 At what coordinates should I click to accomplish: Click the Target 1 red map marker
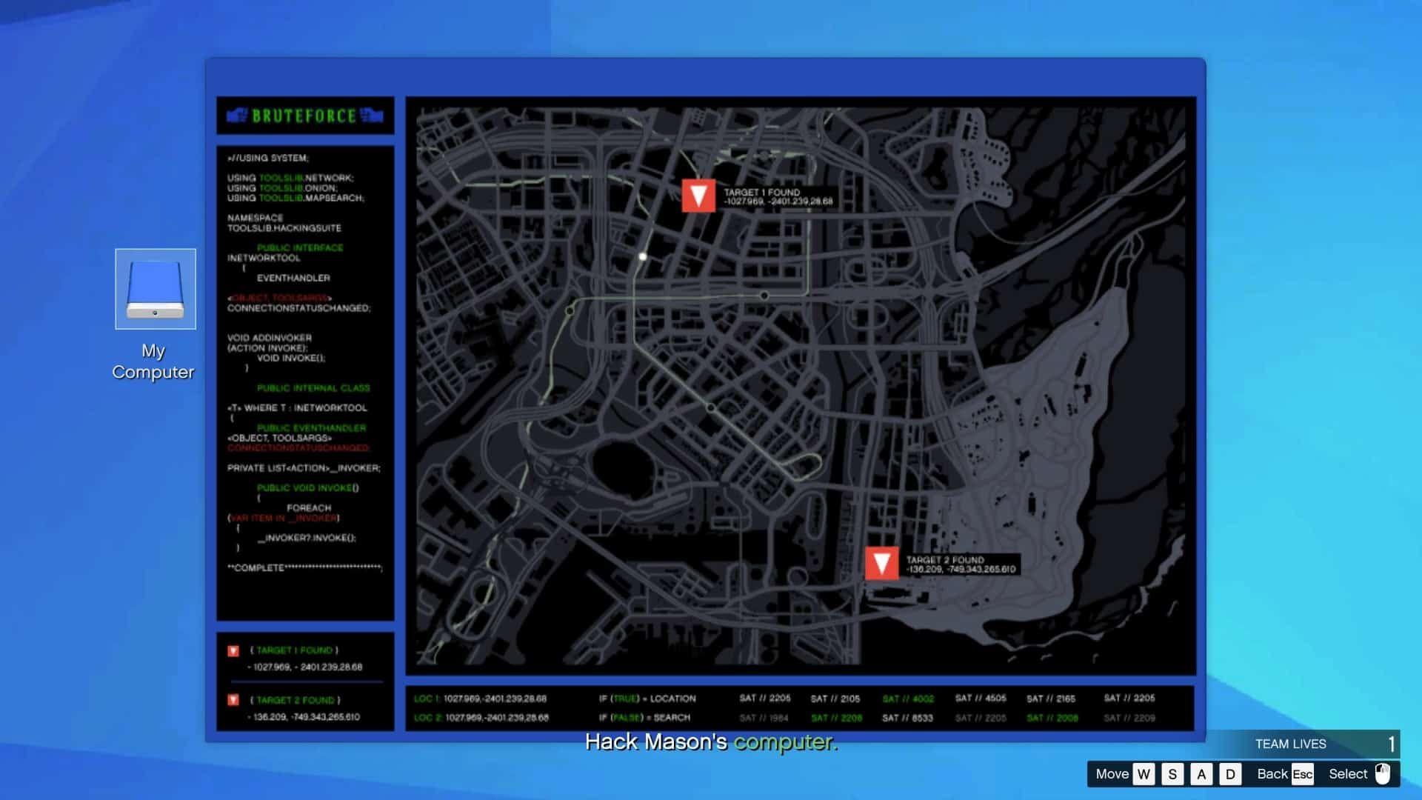coord(698,196)
